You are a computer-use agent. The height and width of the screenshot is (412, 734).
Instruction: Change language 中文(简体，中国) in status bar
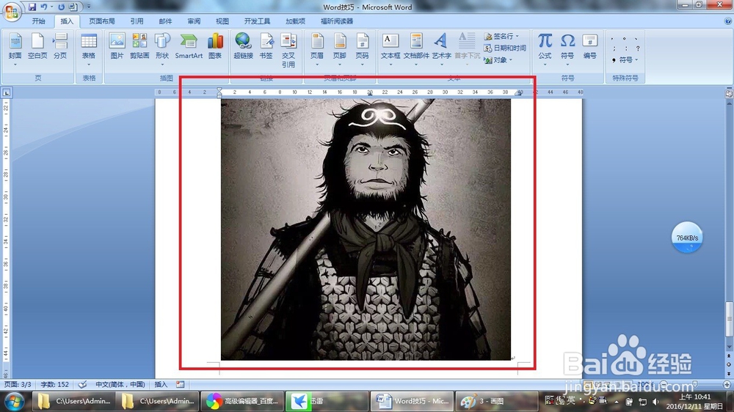(120, 384)
